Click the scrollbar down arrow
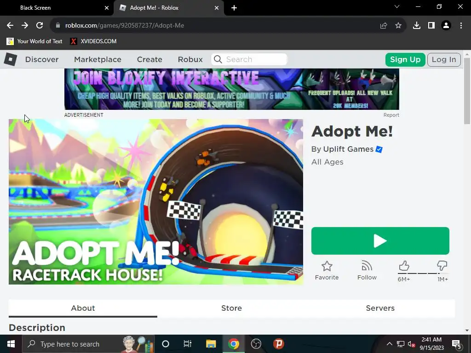This screenshot has width=471, height=353. coord(467,330)
